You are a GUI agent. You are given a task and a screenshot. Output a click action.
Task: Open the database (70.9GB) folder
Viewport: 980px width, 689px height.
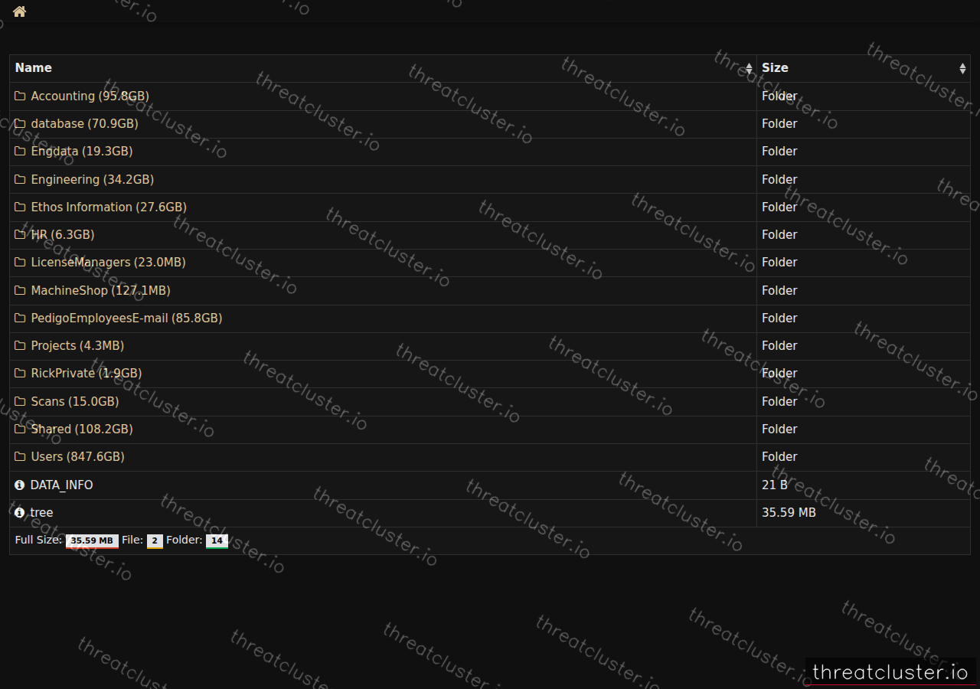click(x=84, y=123)
